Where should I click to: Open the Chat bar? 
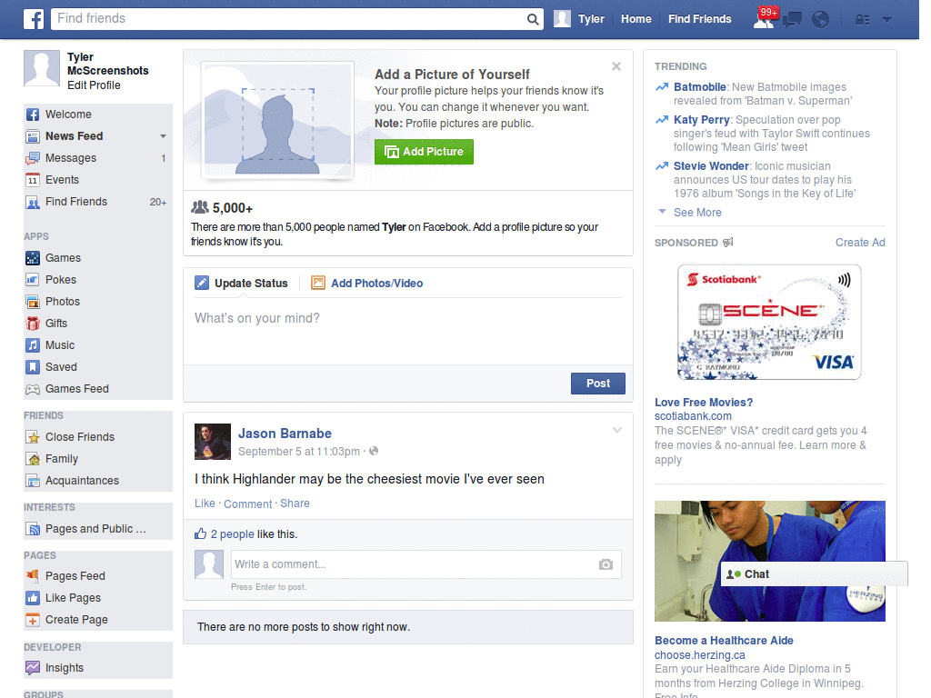814,574
